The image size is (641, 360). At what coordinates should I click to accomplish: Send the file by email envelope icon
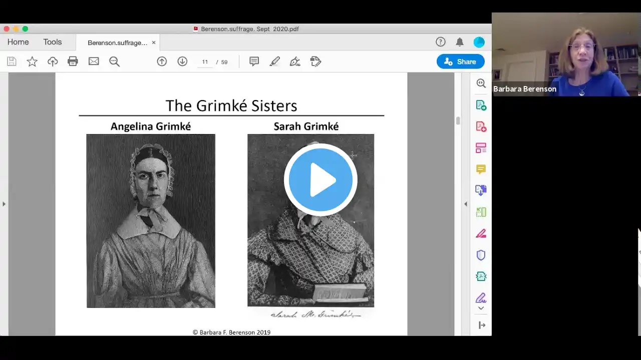click(x=94, y=61)
